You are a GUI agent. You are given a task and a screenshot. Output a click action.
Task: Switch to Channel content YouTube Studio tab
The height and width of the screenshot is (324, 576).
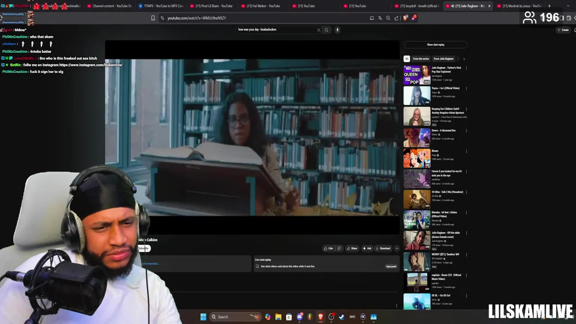109,6
